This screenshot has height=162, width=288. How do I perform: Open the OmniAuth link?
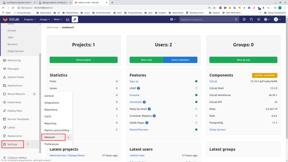[136, 102]
